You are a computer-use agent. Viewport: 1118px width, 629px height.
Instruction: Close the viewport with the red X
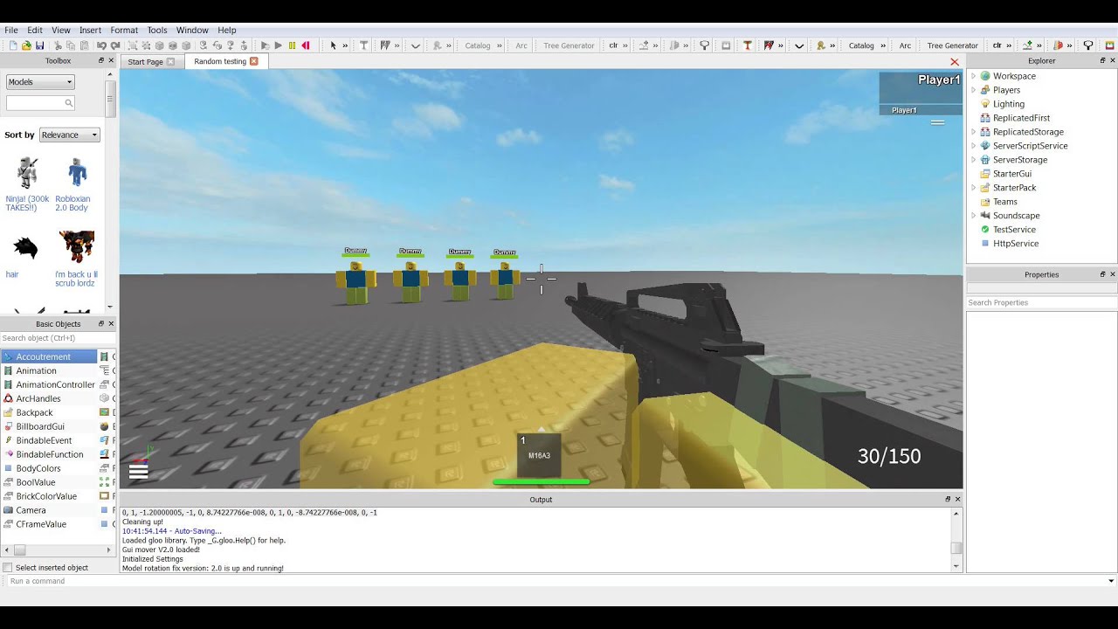tap(955, 62)
